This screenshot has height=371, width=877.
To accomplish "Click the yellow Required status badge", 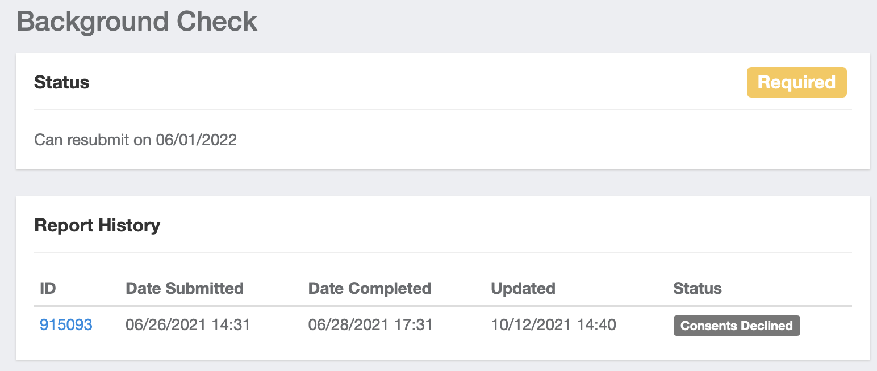I will [796, 82].
